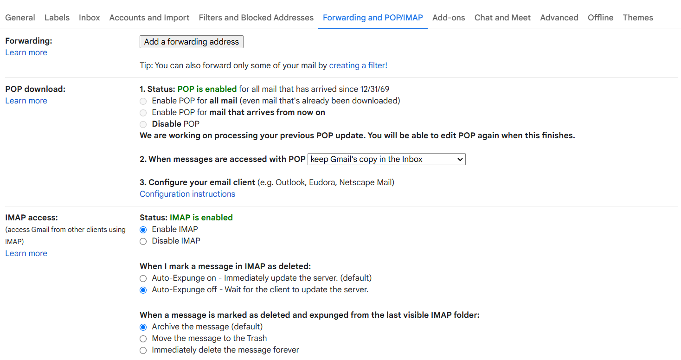The width and height of the screenshot is (681, 360).
Task: Switch to Chat and Meet tab
Action: coord(502,18)
